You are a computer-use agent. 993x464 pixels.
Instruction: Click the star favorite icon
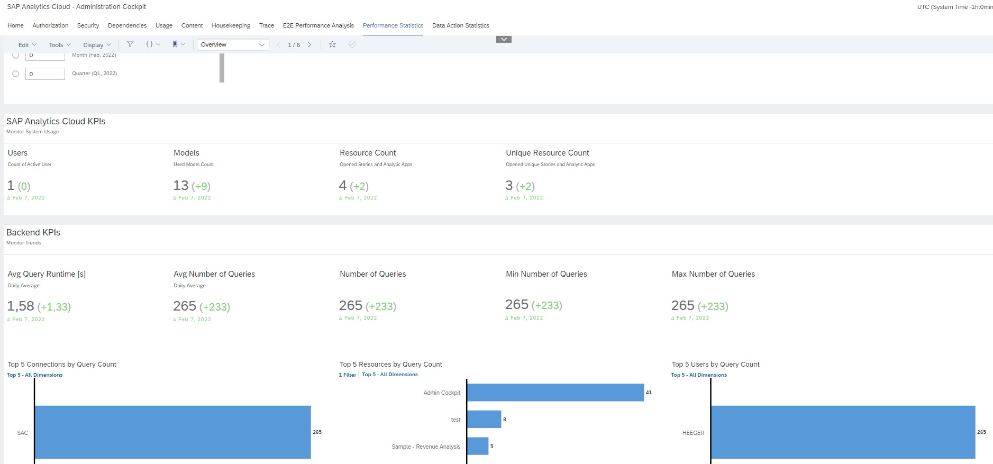(x=332, y=44)
